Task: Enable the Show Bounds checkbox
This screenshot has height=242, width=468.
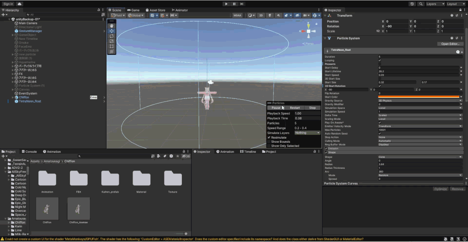Action: (x=269, y=142)
